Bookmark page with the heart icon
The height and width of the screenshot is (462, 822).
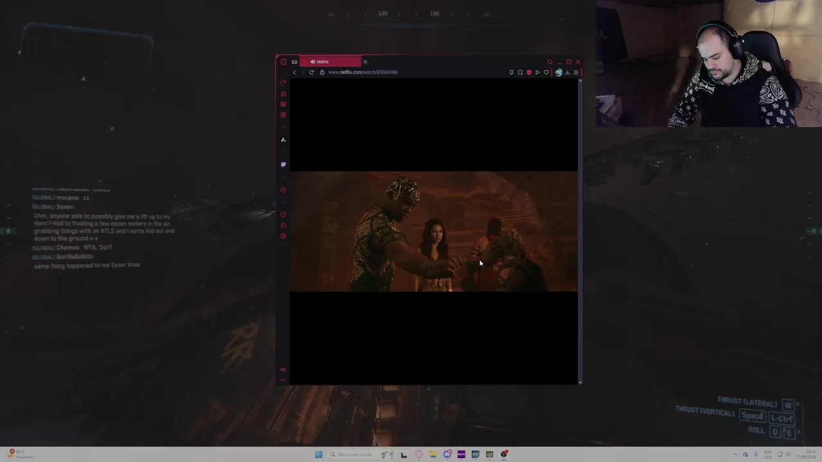[x=547, y=73]
